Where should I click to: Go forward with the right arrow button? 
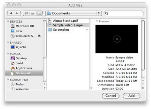[17, 13]
